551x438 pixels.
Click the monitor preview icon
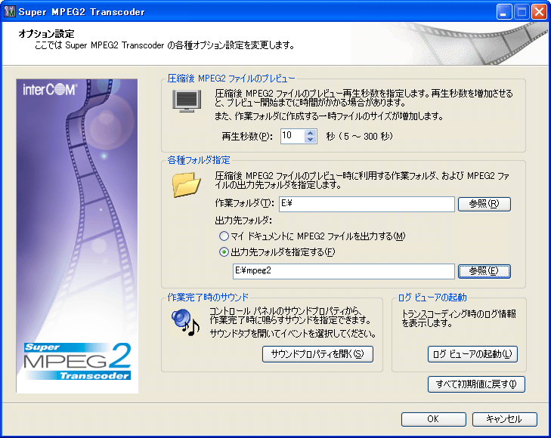click(187, 101)
